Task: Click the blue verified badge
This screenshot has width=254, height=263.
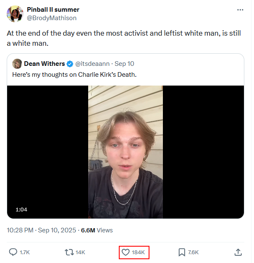Action: 70,64
